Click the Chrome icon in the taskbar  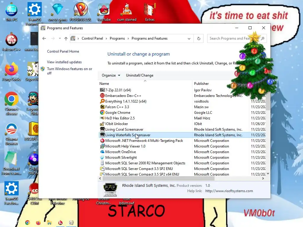(x=28, y=223)
